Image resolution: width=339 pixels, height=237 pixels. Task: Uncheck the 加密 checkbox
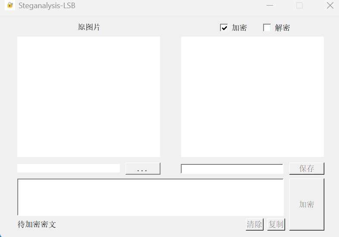coord(224,28)
